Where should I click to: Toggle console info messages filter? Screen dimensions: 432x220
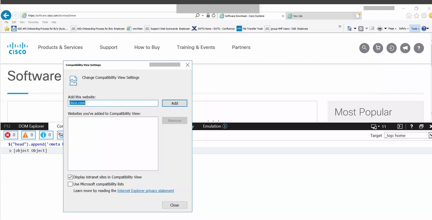tap(46, 135)
